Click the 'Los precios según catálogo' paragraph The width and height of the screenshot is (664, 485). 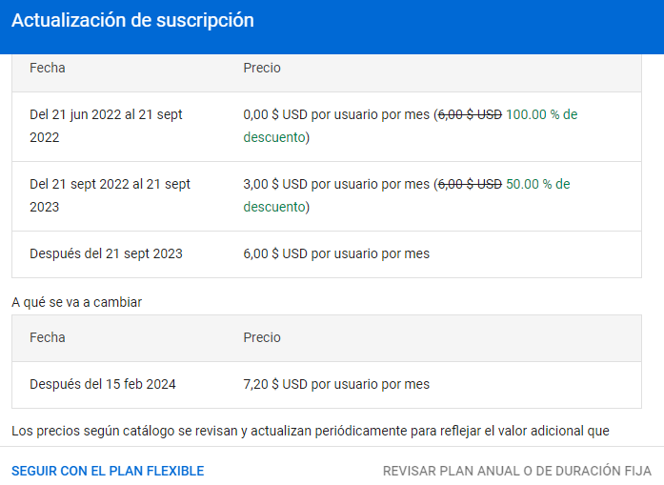pyautogui.click(x=311, y=431)
